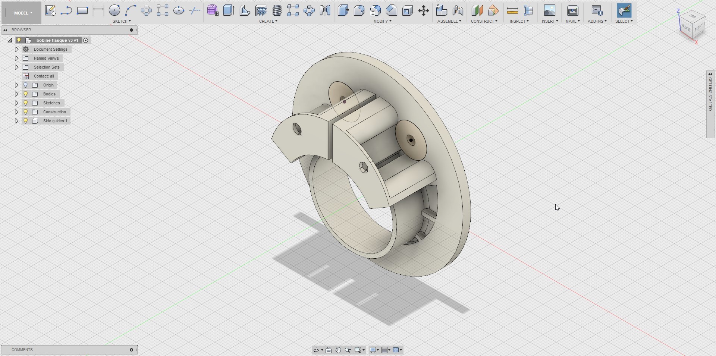Open the Pan hand tool

(x=338, y=350)
